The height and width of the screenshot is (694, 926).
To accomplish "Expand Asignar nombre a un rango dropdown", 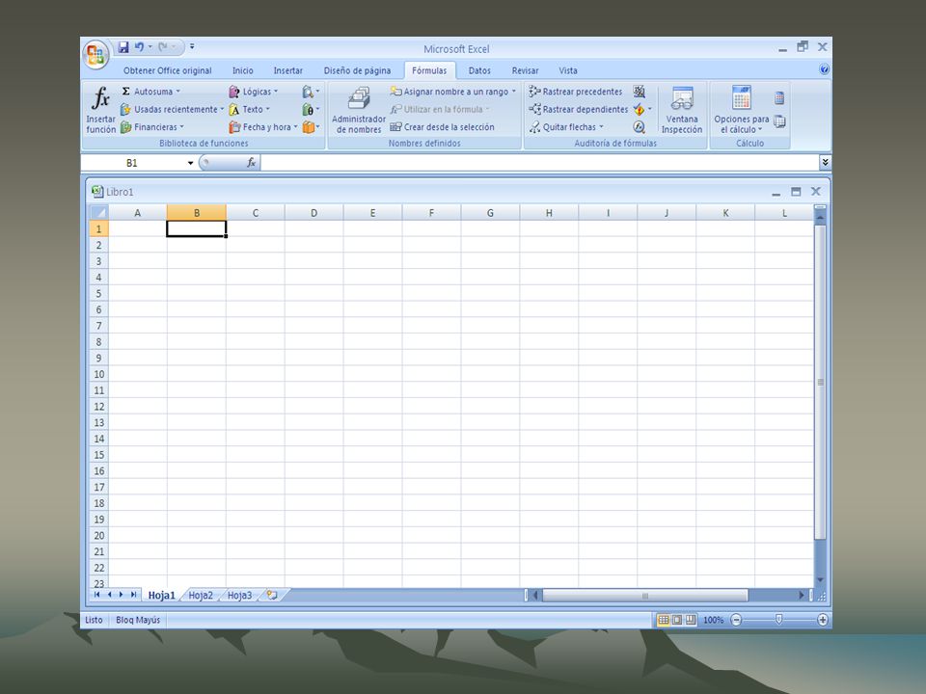I will point(514,92).
